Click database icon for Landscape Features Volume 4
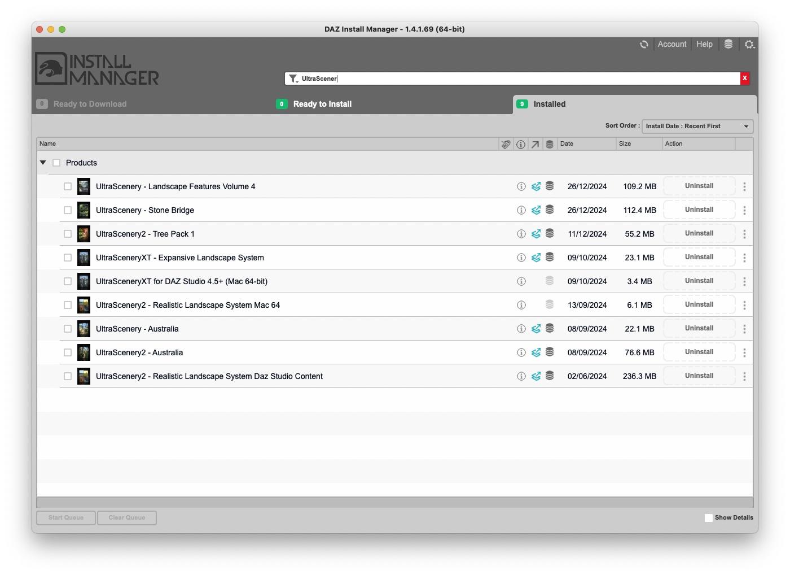This screenshot has height=575, width=790. 550,186
